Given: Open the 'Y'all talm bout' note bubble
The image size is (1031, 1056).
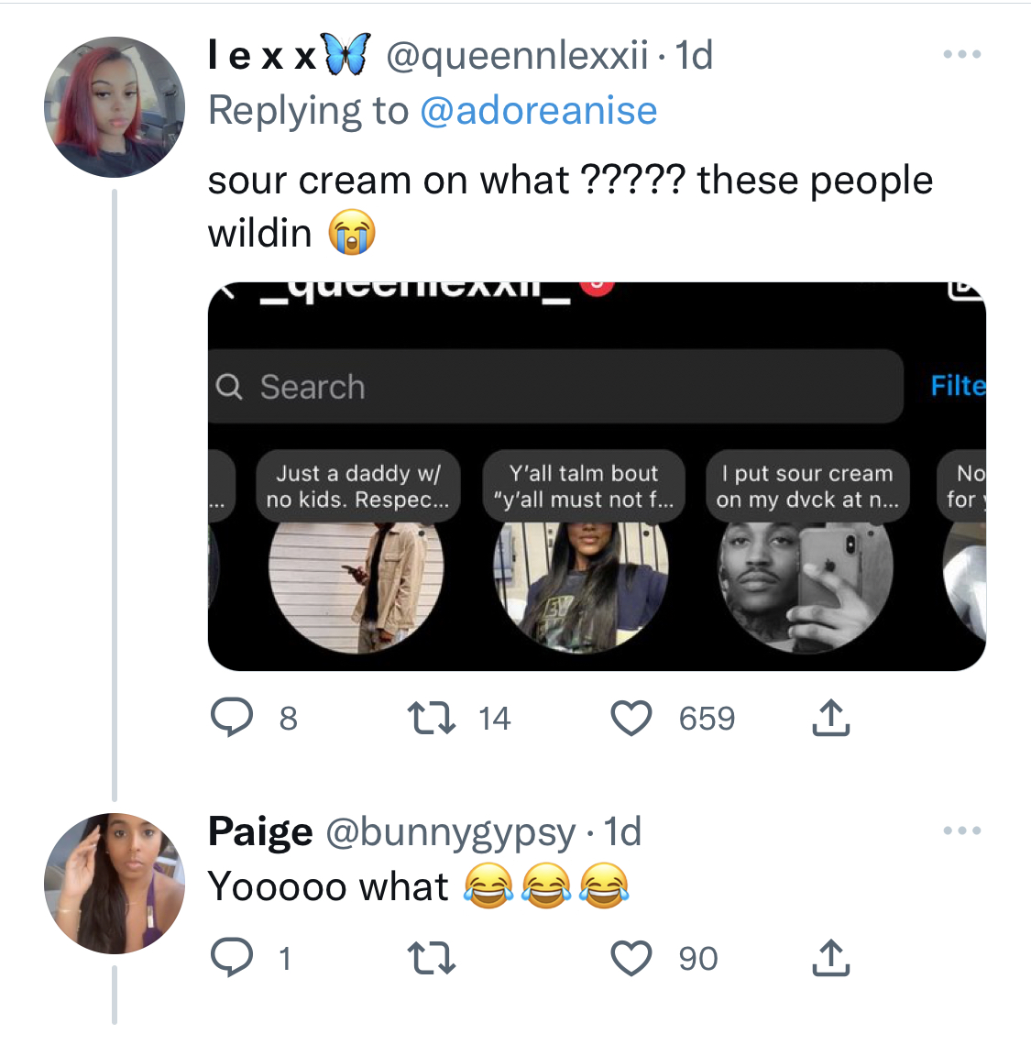Looking at the screenshot, I should click(x=583, y=486).
